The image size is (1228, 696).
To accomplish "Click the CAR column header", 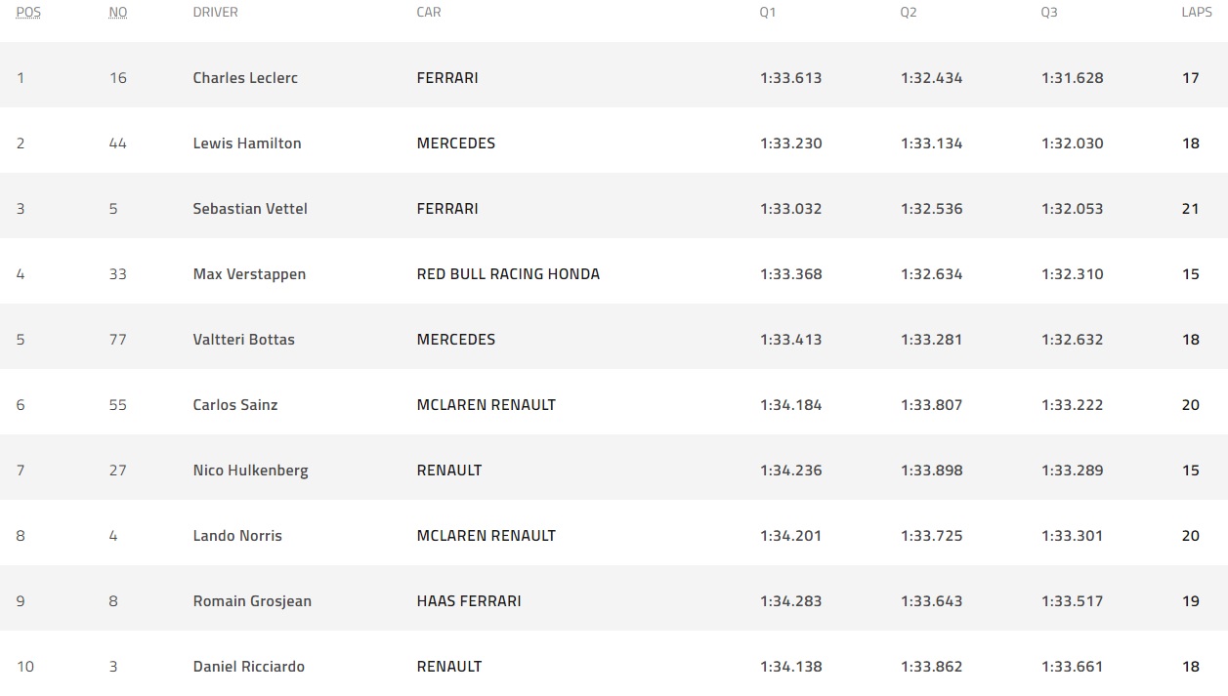I will pos(429,13).
